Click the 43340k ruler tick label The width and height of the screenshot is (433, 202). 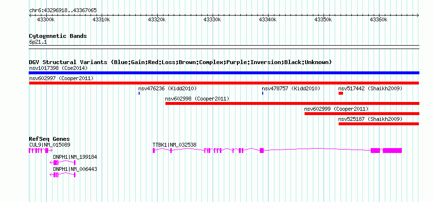coord(268,20)
